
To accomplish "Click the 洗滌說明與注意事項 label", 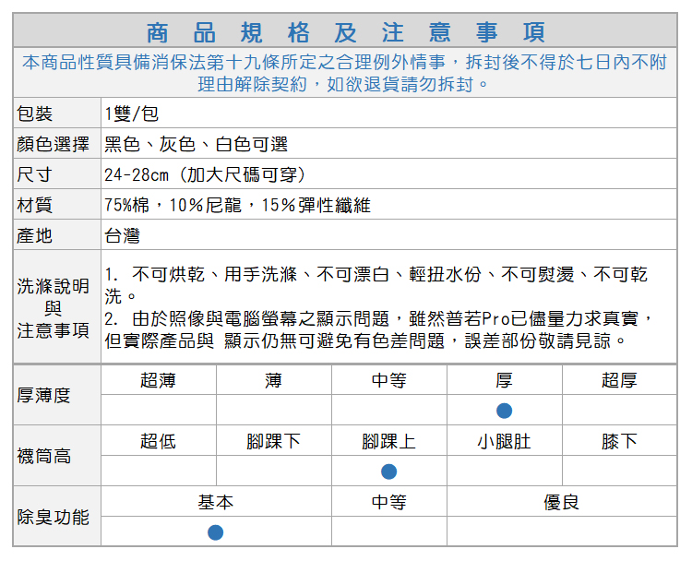I will [53, 308].
